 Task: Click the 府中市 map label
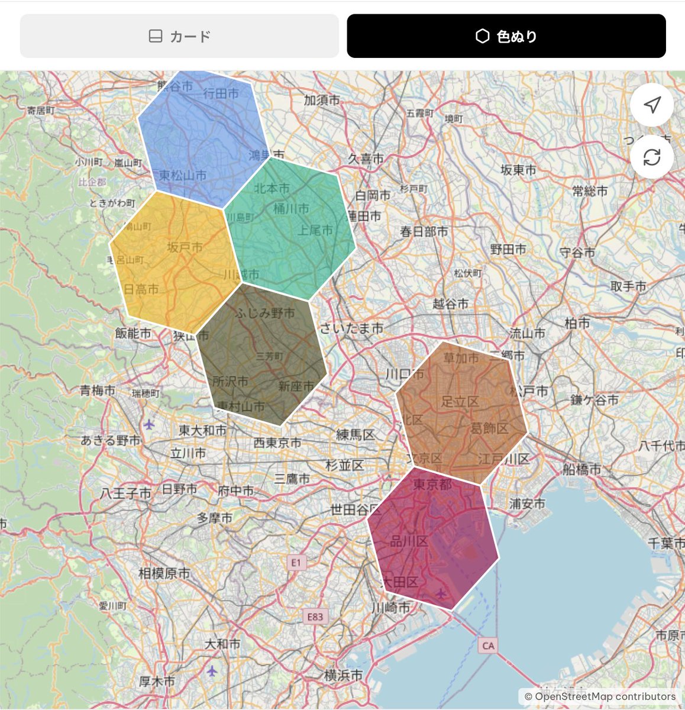235,491
